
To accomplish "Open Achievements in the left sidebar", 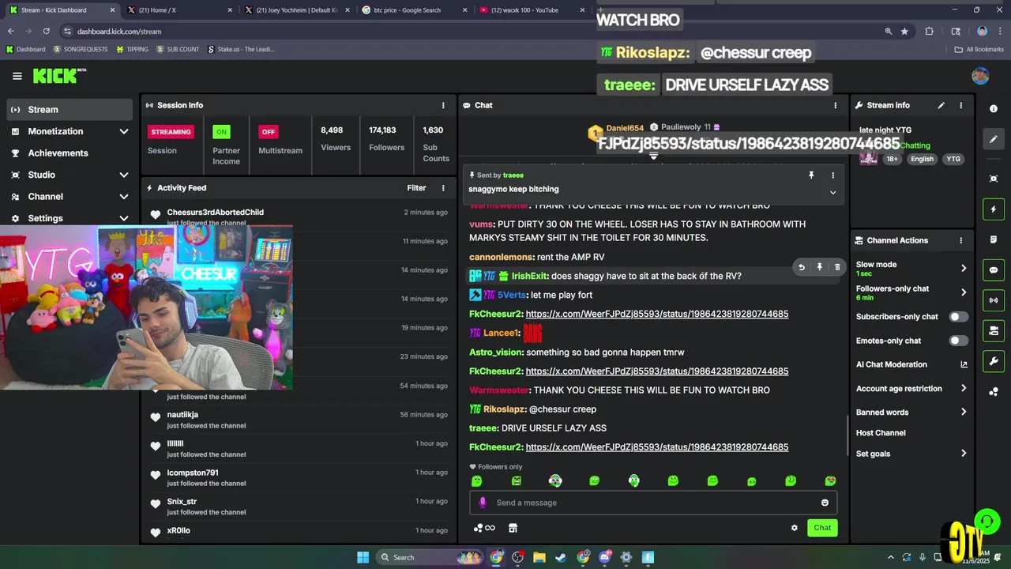I will [x=70, y=153].
